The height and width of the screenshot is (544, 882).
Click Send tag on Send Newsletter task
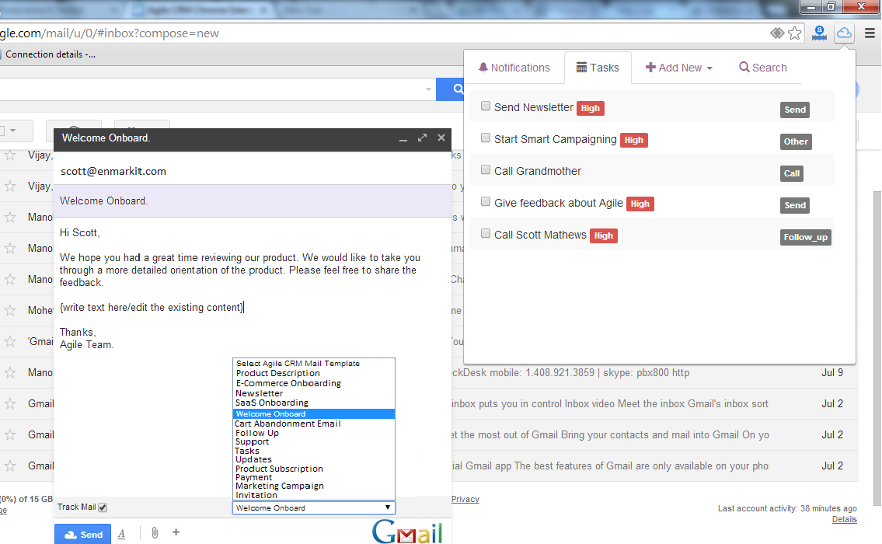(x=795, y=110)
